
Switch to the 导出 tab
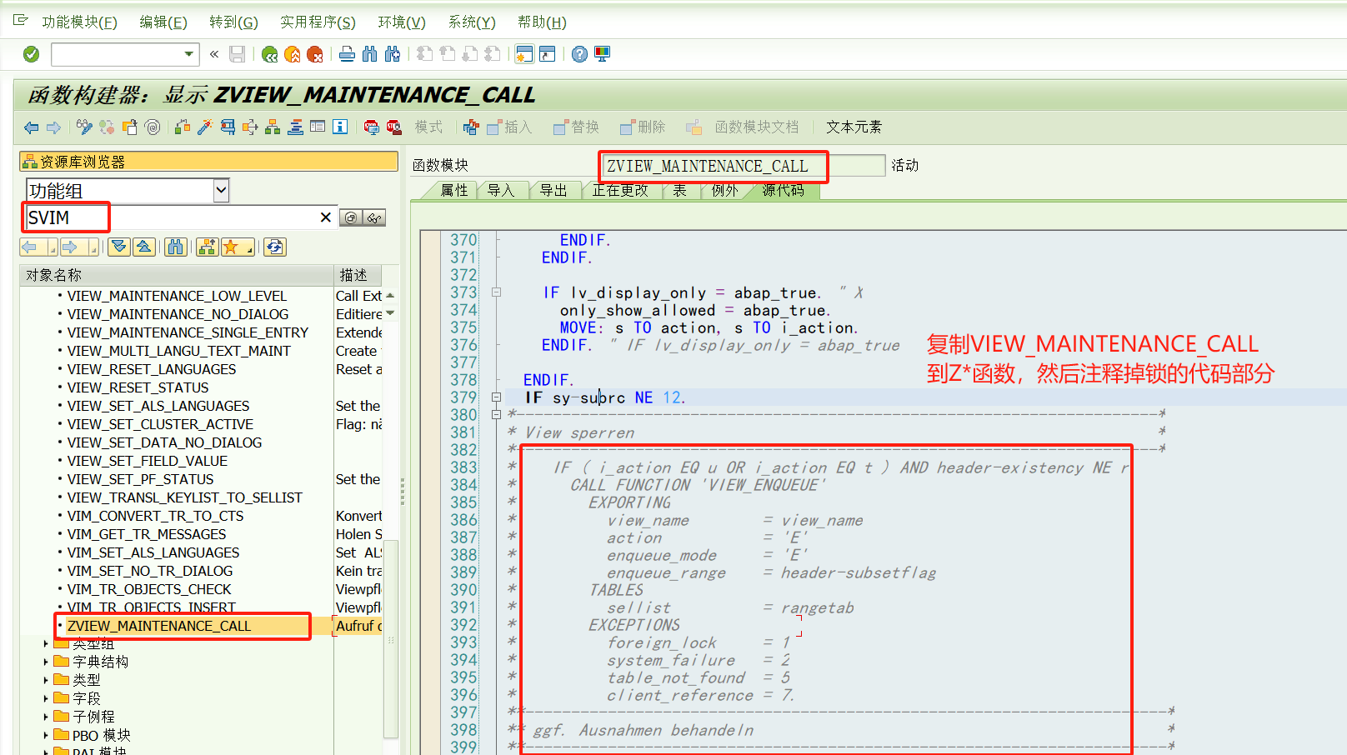tap(553, 191)
